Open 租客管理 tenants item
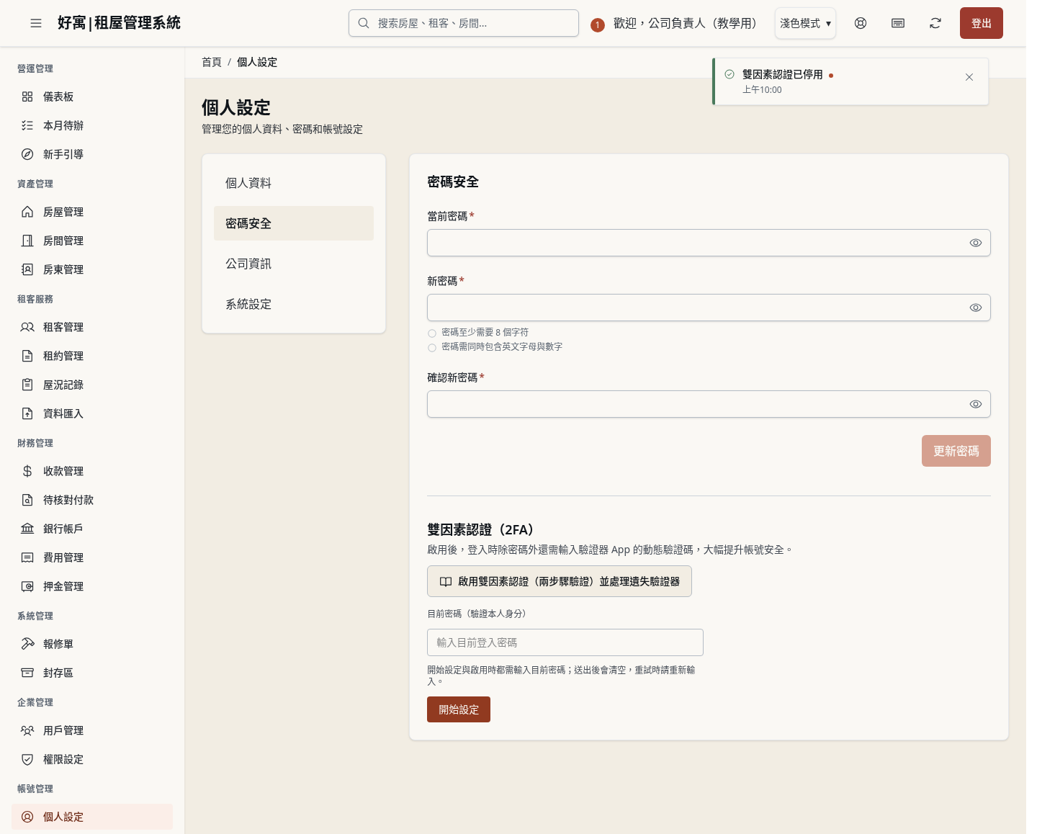This screenshot has width=1037, height=834. (x=92, y=327)
